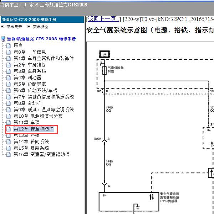Click the page icon beside 第7章 驾驶员信息和娱乐系统
This screenshot has height=214, width=214.
coord(9,97)
